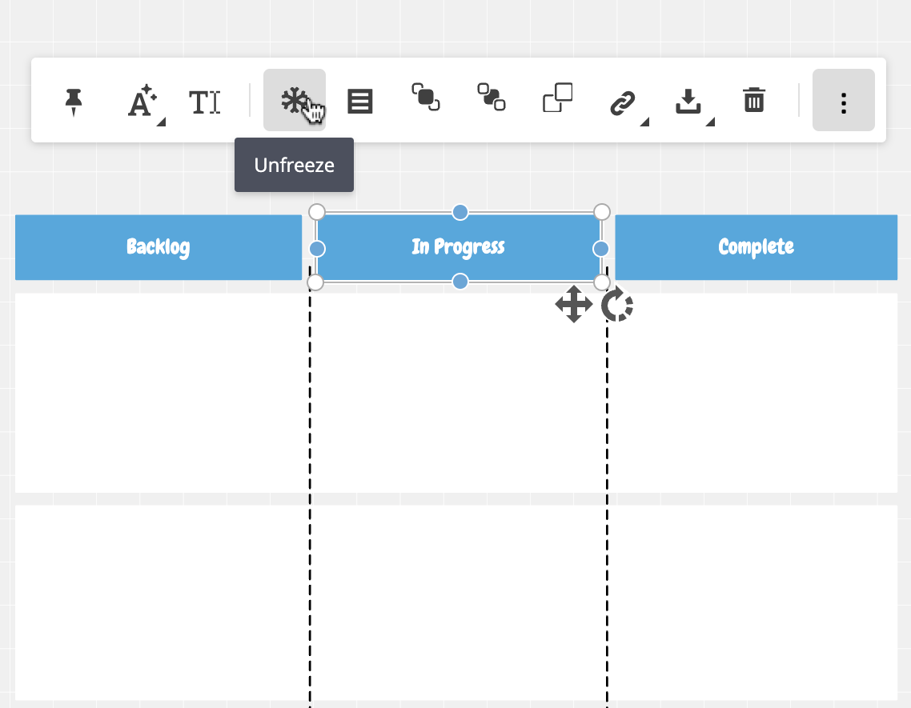Click the left-middle blue connection point

317,249
